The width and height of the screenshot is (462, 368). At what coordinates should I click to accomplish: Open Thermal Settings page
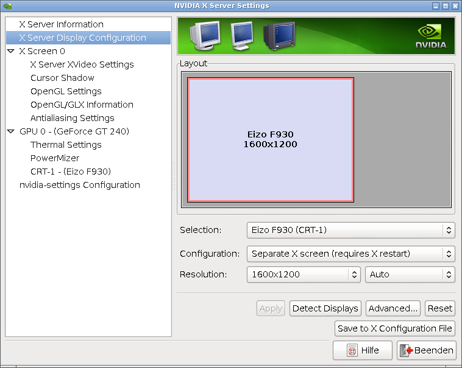click(x=66, y=145)
